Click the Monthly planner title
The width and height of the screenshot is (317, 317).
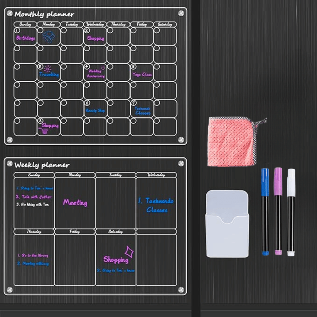tap(44, 14)
